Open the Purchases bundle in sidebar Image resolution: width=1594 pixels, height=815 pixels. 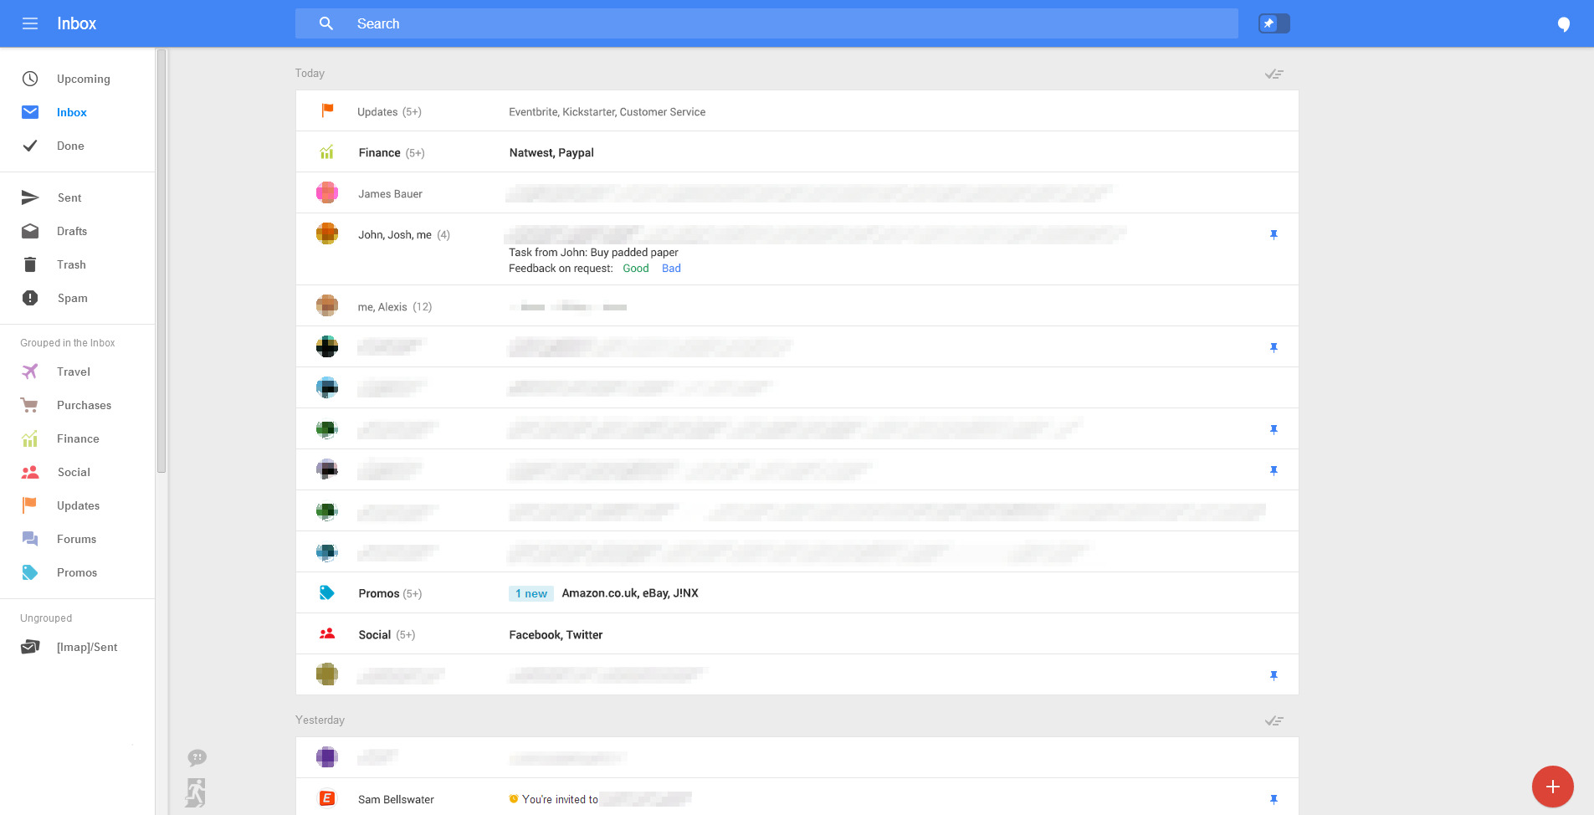click(x=84, y=405)
